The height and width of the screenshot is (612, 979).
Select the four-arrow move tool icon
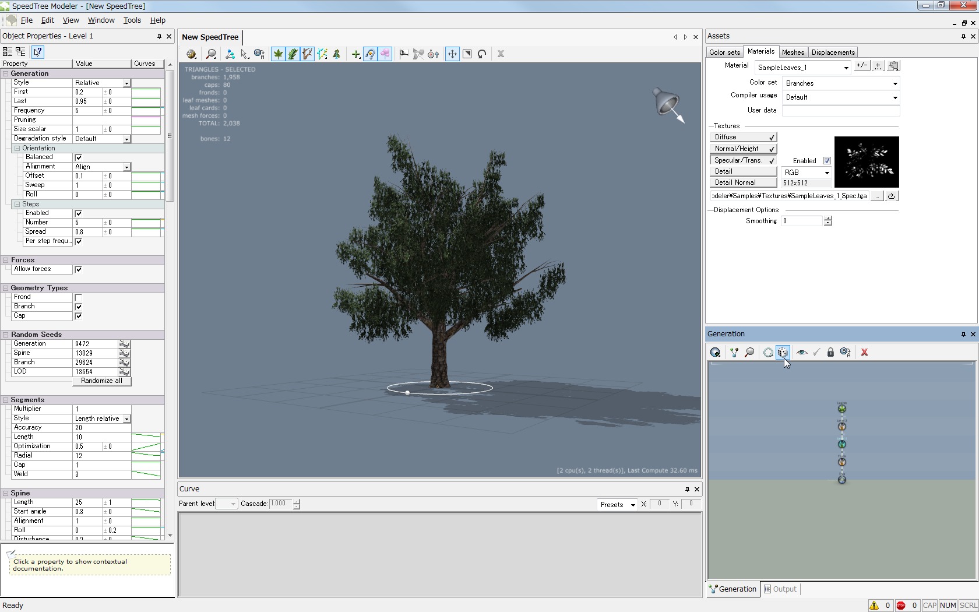point(452,54)
